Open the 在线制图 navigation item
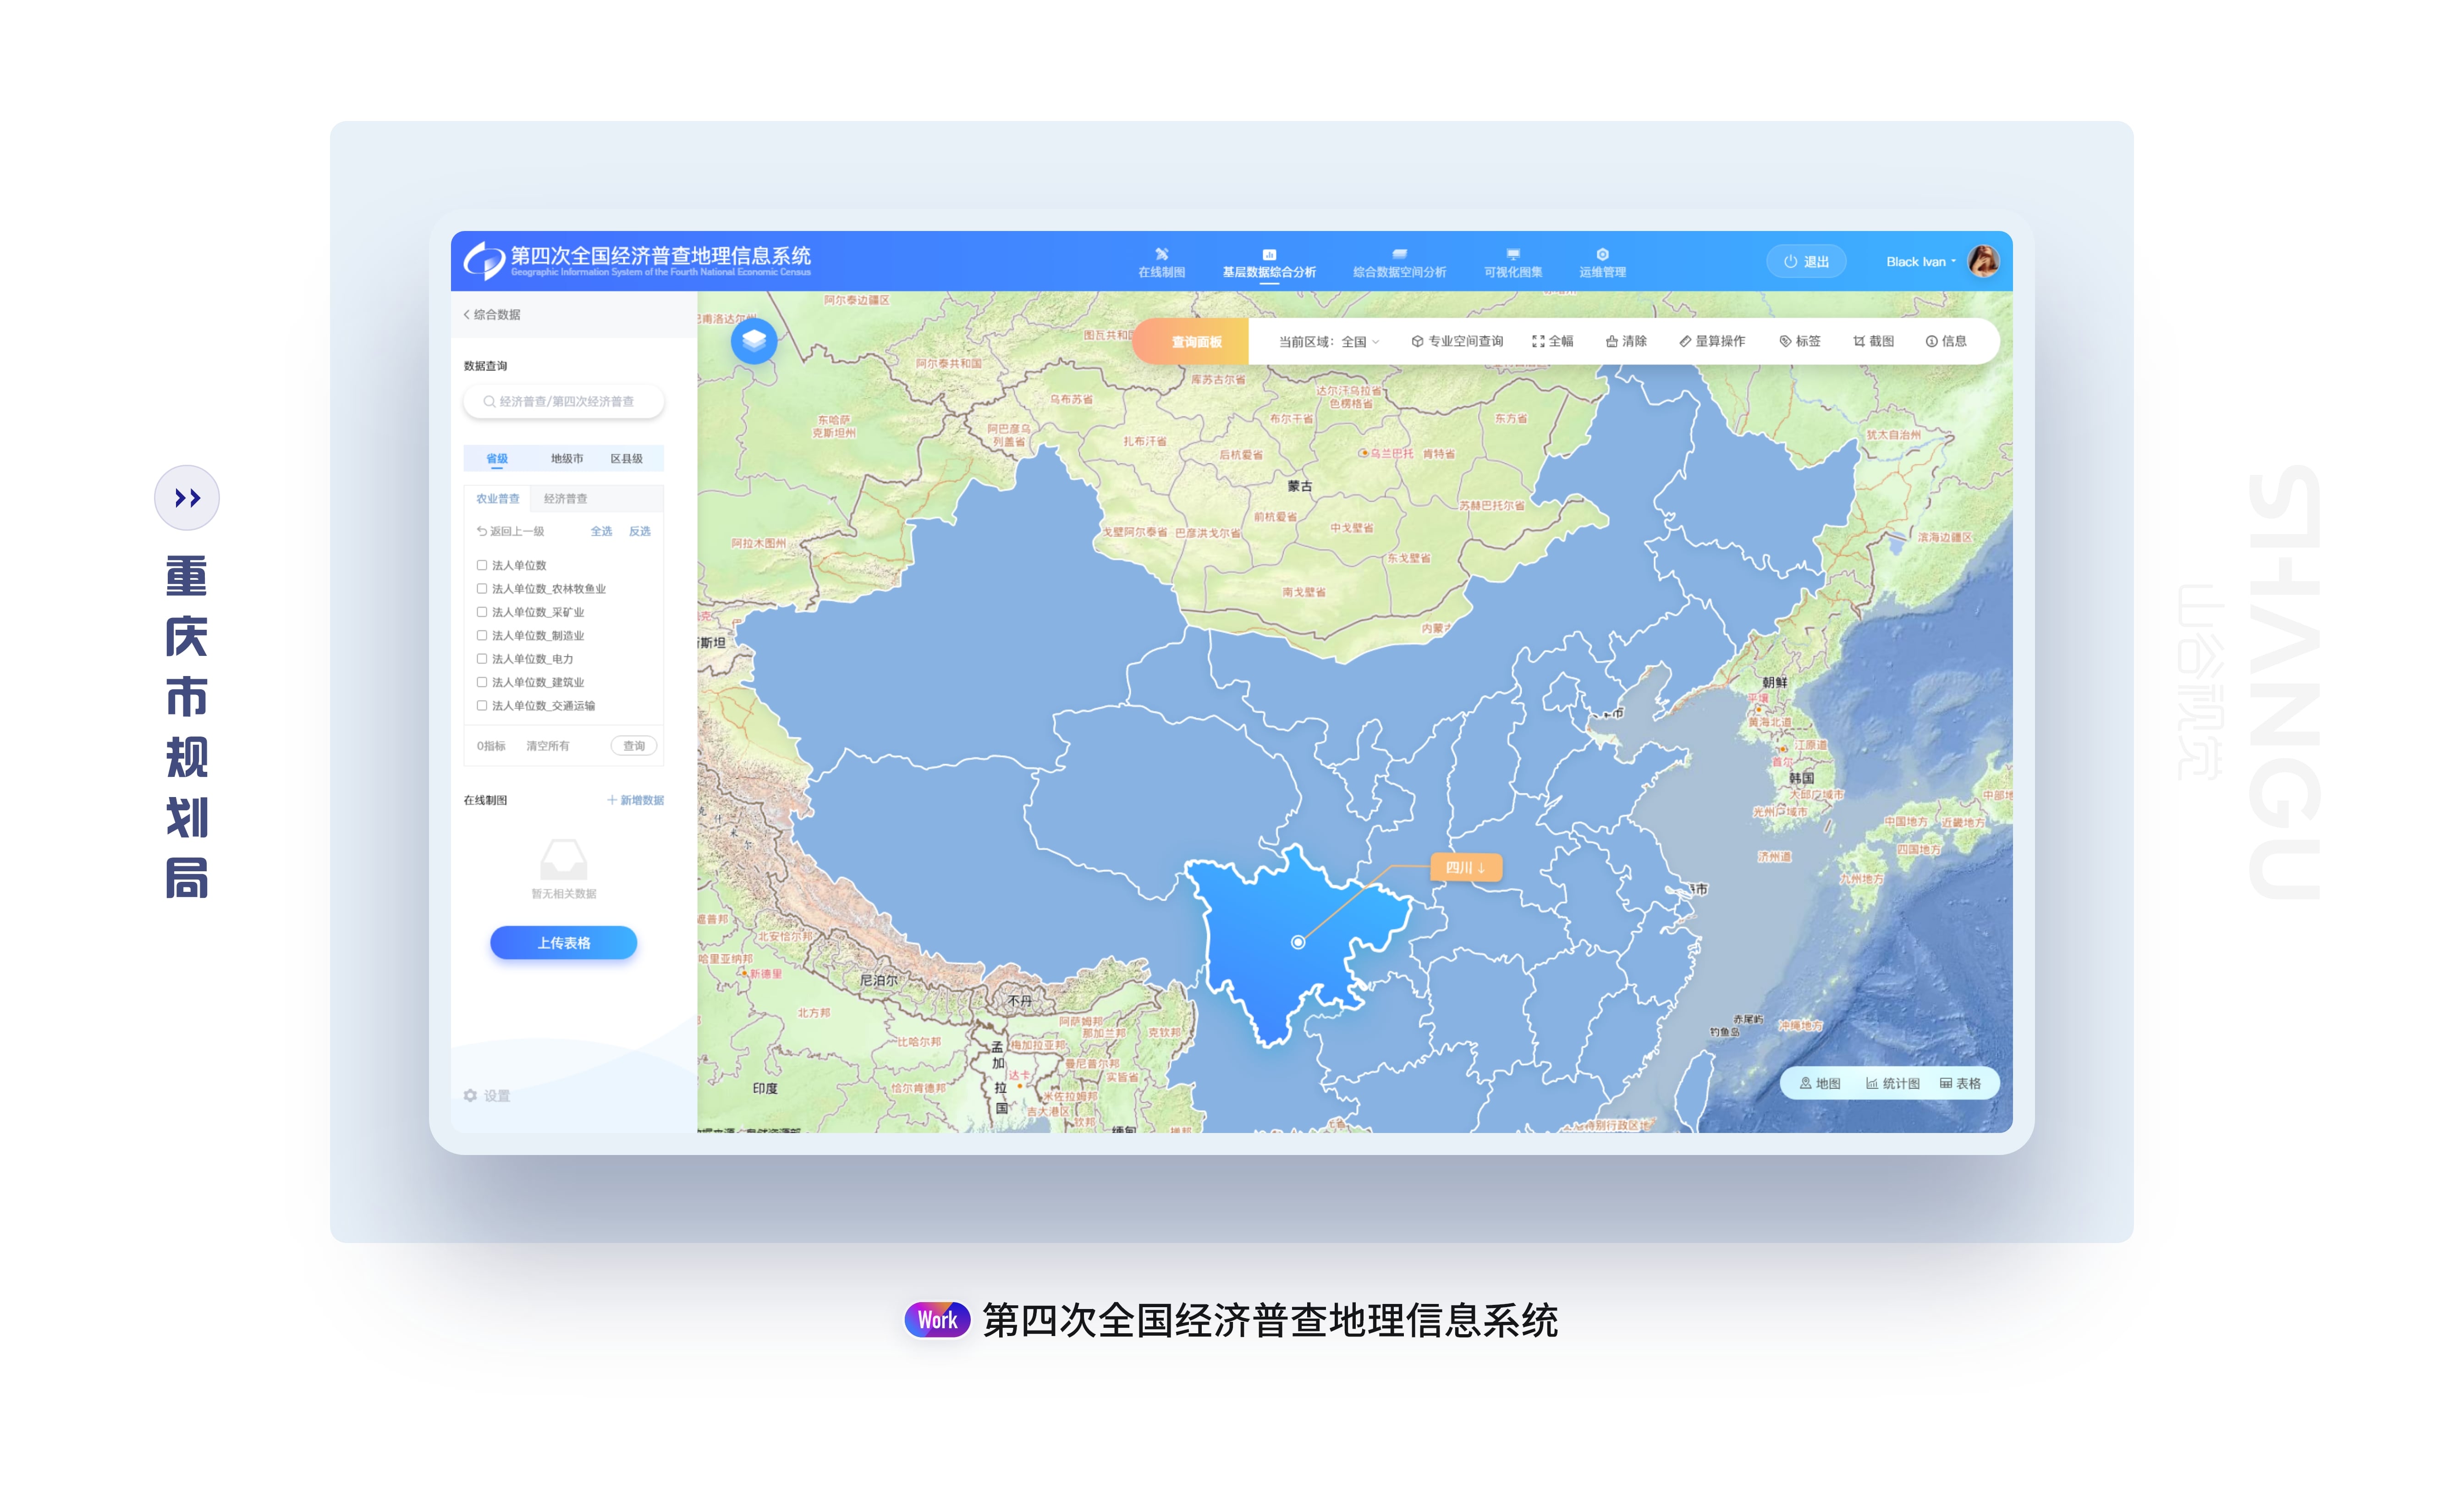The height and width of the screenshot is (1485, 2464). (1161, 263)
